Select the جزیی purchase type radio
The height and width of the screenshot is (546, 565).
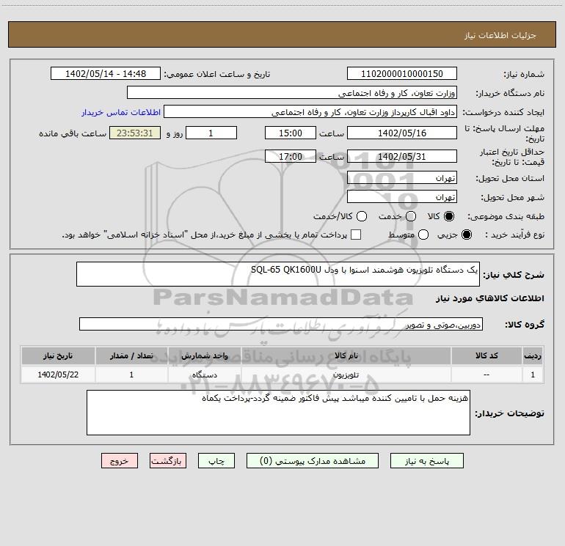click(x=466, y=235)
